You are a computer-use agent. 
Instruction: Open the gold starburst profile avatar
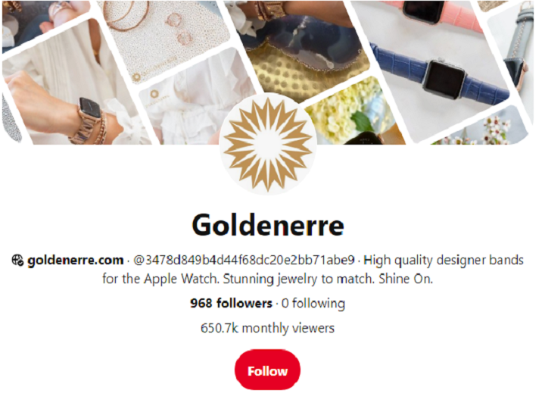[x=268, y=144]
